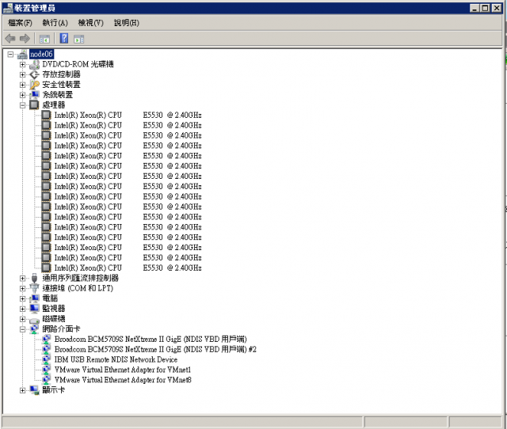Select the 顯示卡 label
Screen dimensions: 507x429
tap(54, 390)
